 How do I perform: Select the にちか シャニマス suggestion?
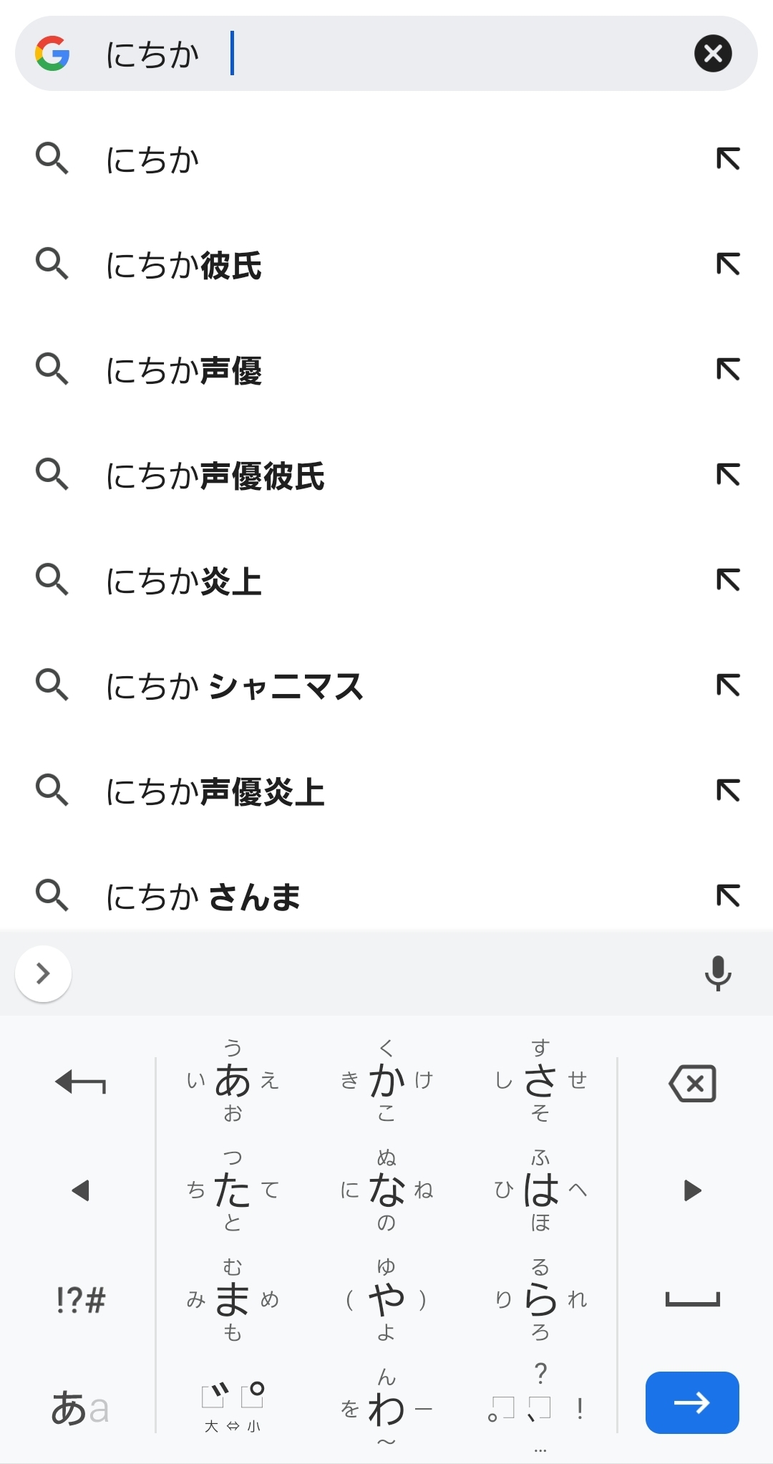pos(234,686)
